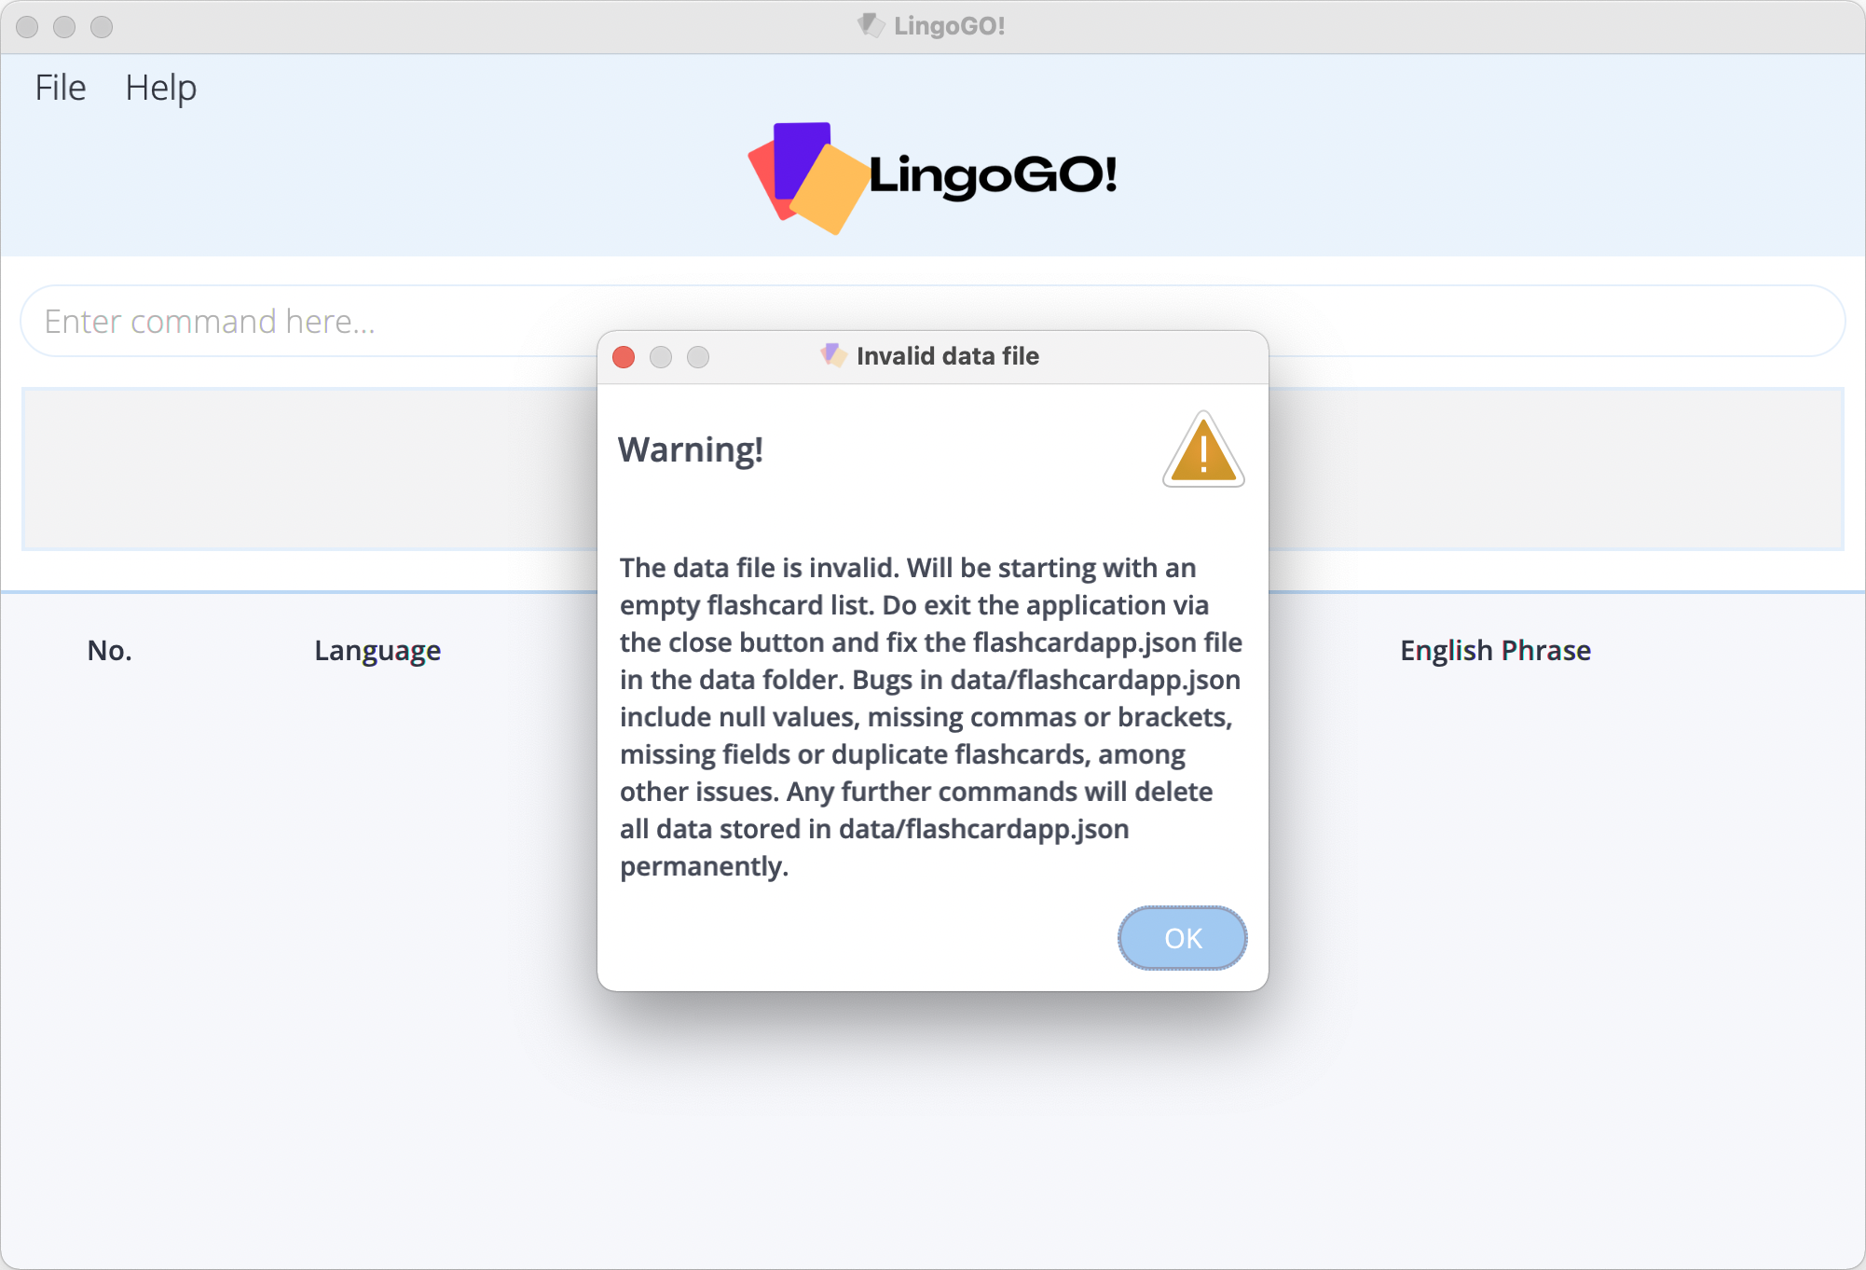Open the Help menu
Screen dimensions: 1866x1270
click(x=160, y=88)
